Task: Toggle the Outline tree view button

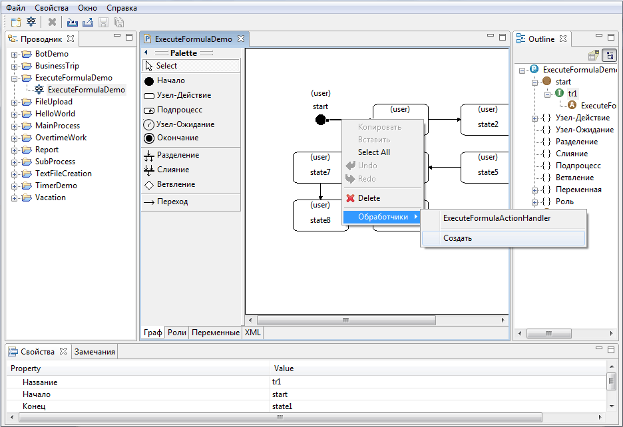Action: coord(608,55)
